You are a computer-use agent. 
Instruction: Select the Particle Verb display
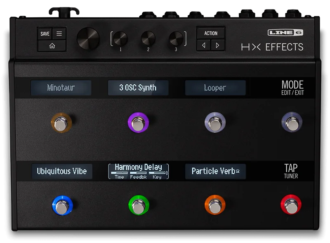pos(215,171)
